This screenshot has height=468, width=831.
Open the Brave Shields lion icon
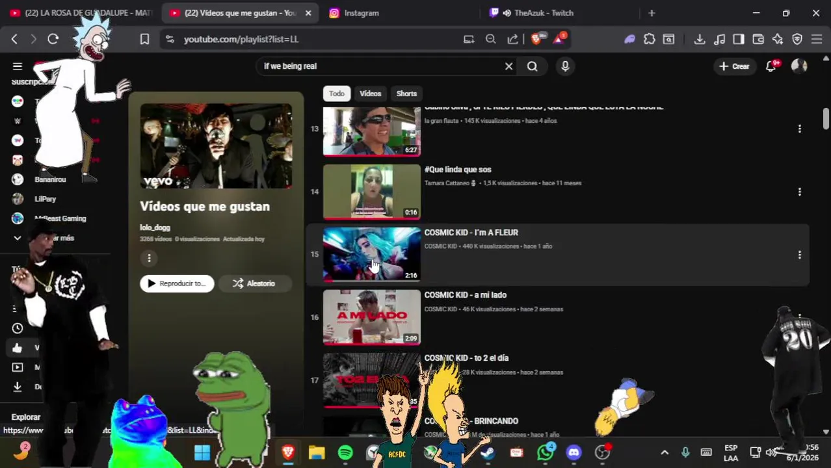pyautogui.click(x=536, y=39)
